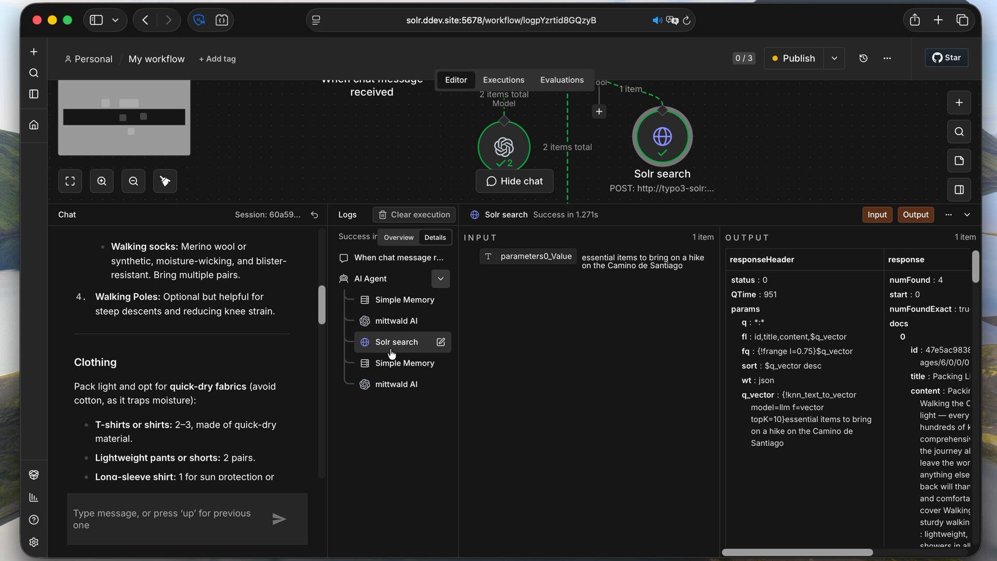
Task: Switch to the Executions tab
Action: click(x=504, y=80)
